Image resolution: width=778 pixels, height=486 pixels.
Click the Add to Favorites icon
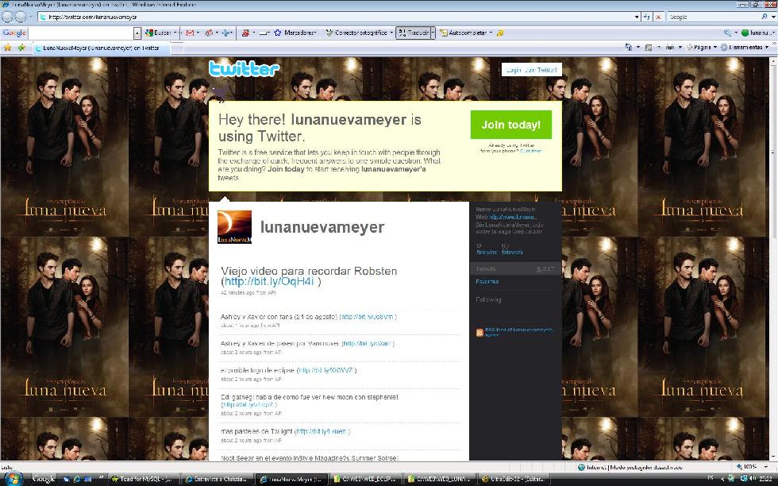21,48
